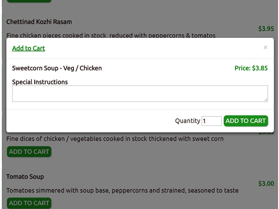Click the $3.00 price of Tomato Soup
The image size is (279, 209).
click(x=266, y=184)
